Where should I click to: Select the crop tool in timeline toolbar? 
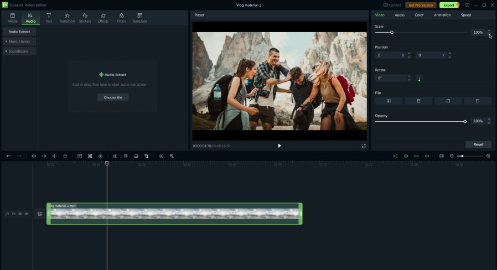pyautogui.click(x=146, y=156)
